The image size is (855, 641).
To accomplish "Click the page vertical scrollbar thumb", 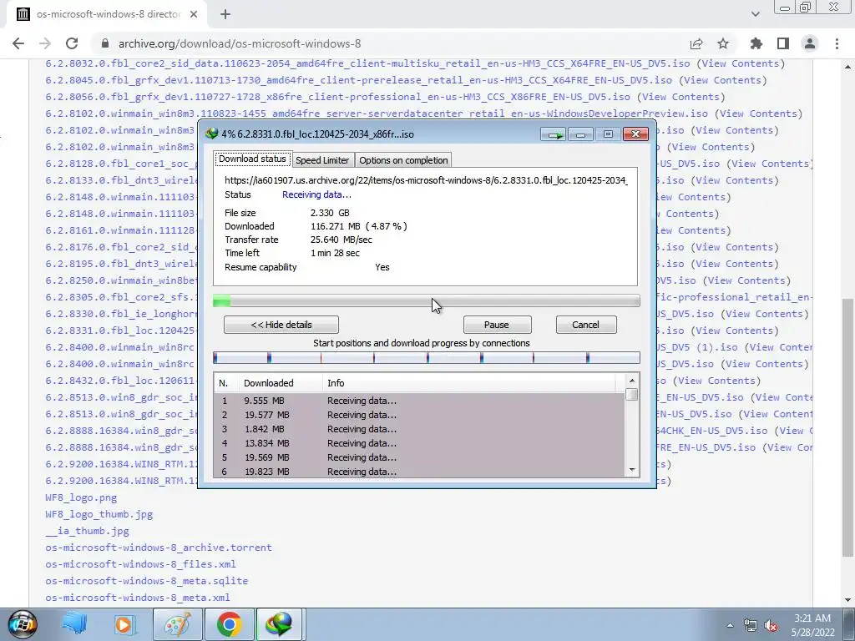I will click(x=848, y=428).
